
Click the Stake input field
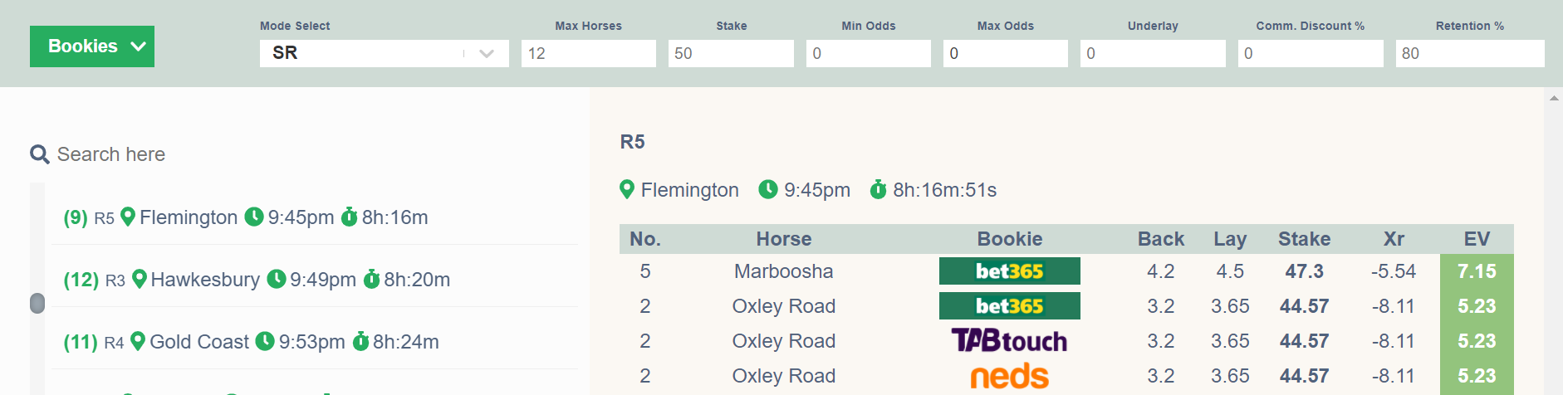coord(731,53)
